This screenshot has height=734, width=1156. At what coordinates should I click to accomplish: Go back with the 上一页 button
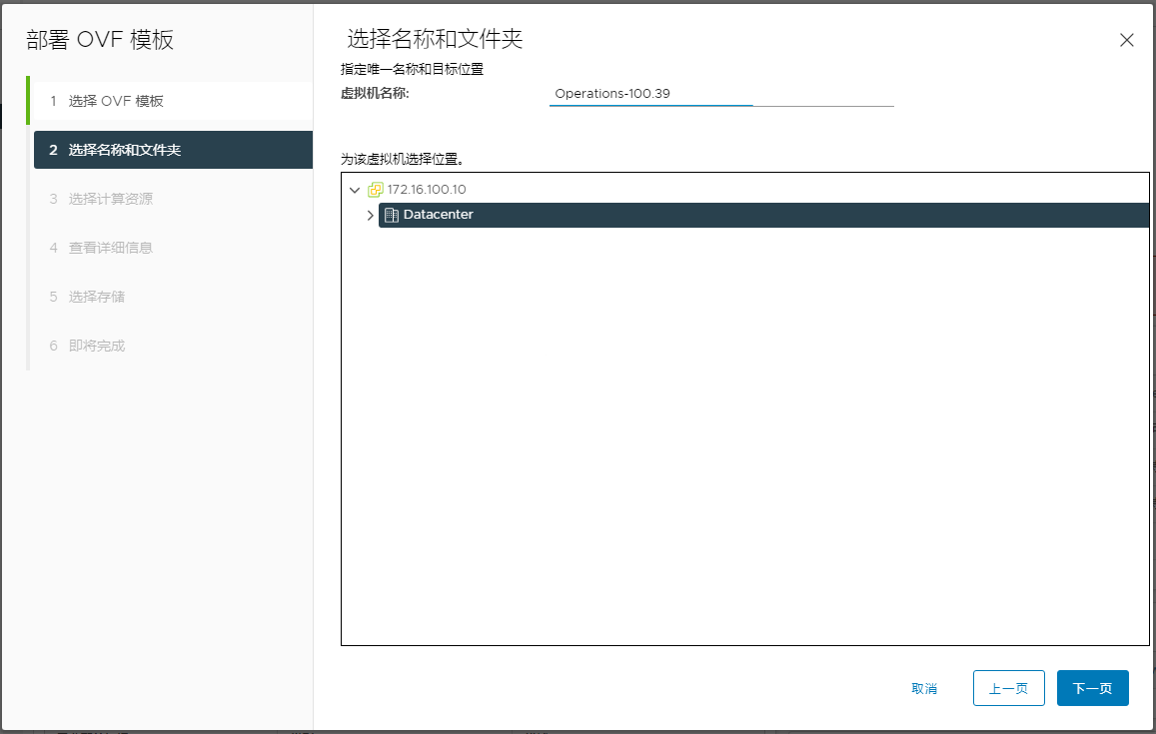1008,688
